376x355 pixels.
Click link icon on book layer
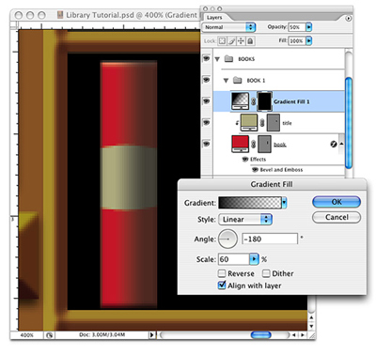click(x=253, y=144)
